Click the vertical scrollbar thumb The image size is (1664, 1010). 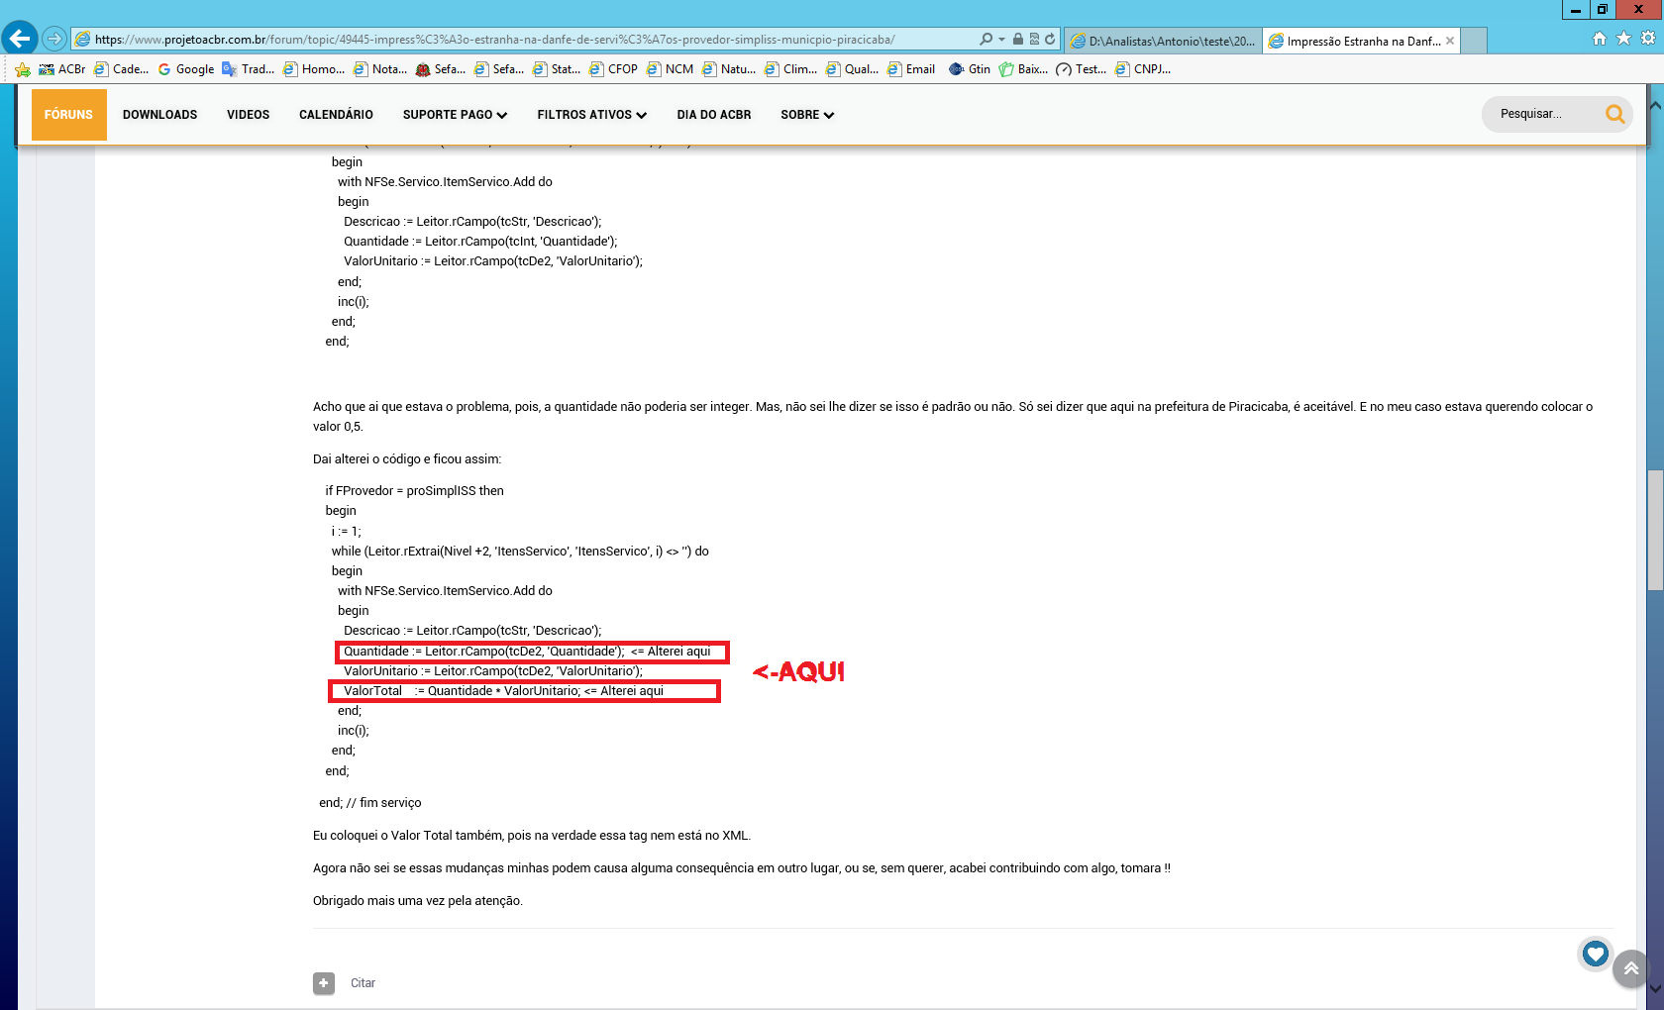[1655, 531]
